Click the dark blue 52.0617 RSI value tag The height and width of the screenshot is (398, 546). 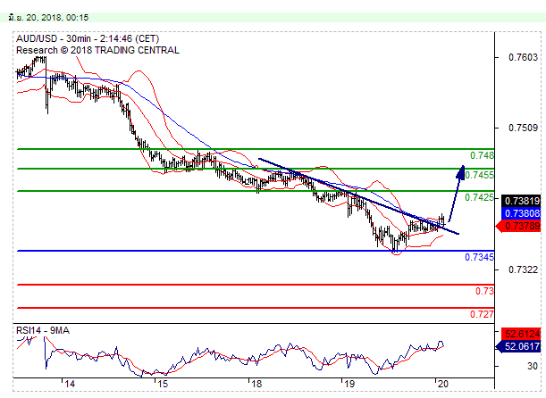pyautogui.click(x=518, y=346)
